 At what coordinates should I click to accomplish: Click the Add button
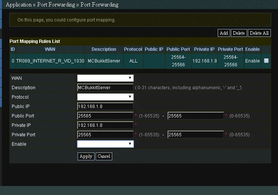(224, 33)
